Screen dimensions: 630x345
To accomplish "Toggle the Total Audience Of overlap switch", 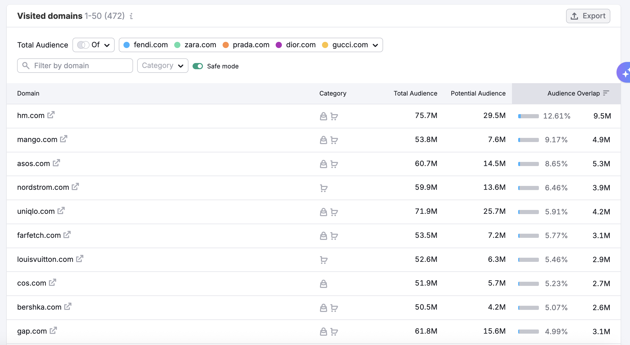I will click(83, 45).
